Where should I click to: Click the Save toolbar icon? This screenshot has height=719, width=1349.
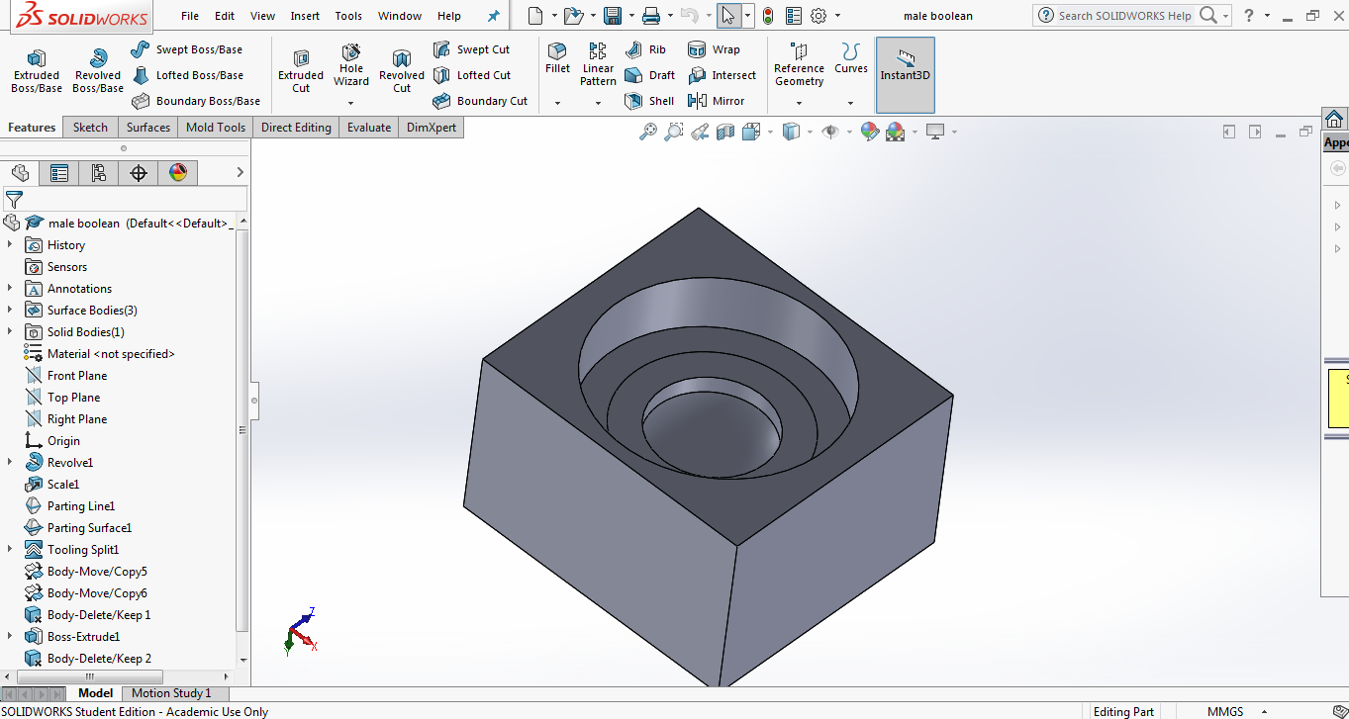coord(613,16)
